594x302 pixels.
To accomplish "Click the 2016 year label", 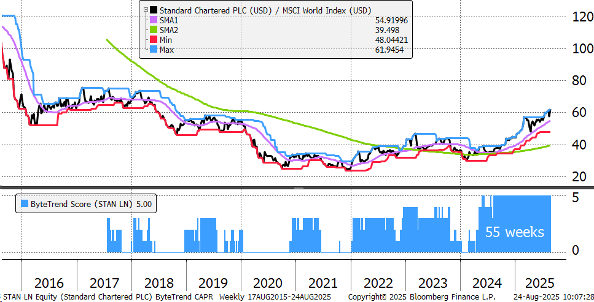I will coord(49,283).
